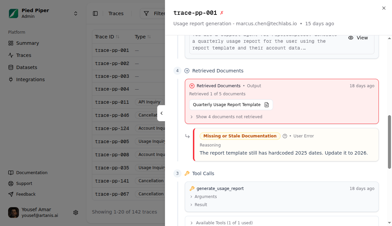Click the Support link
The image size is (392, 226).
point(24,183)
